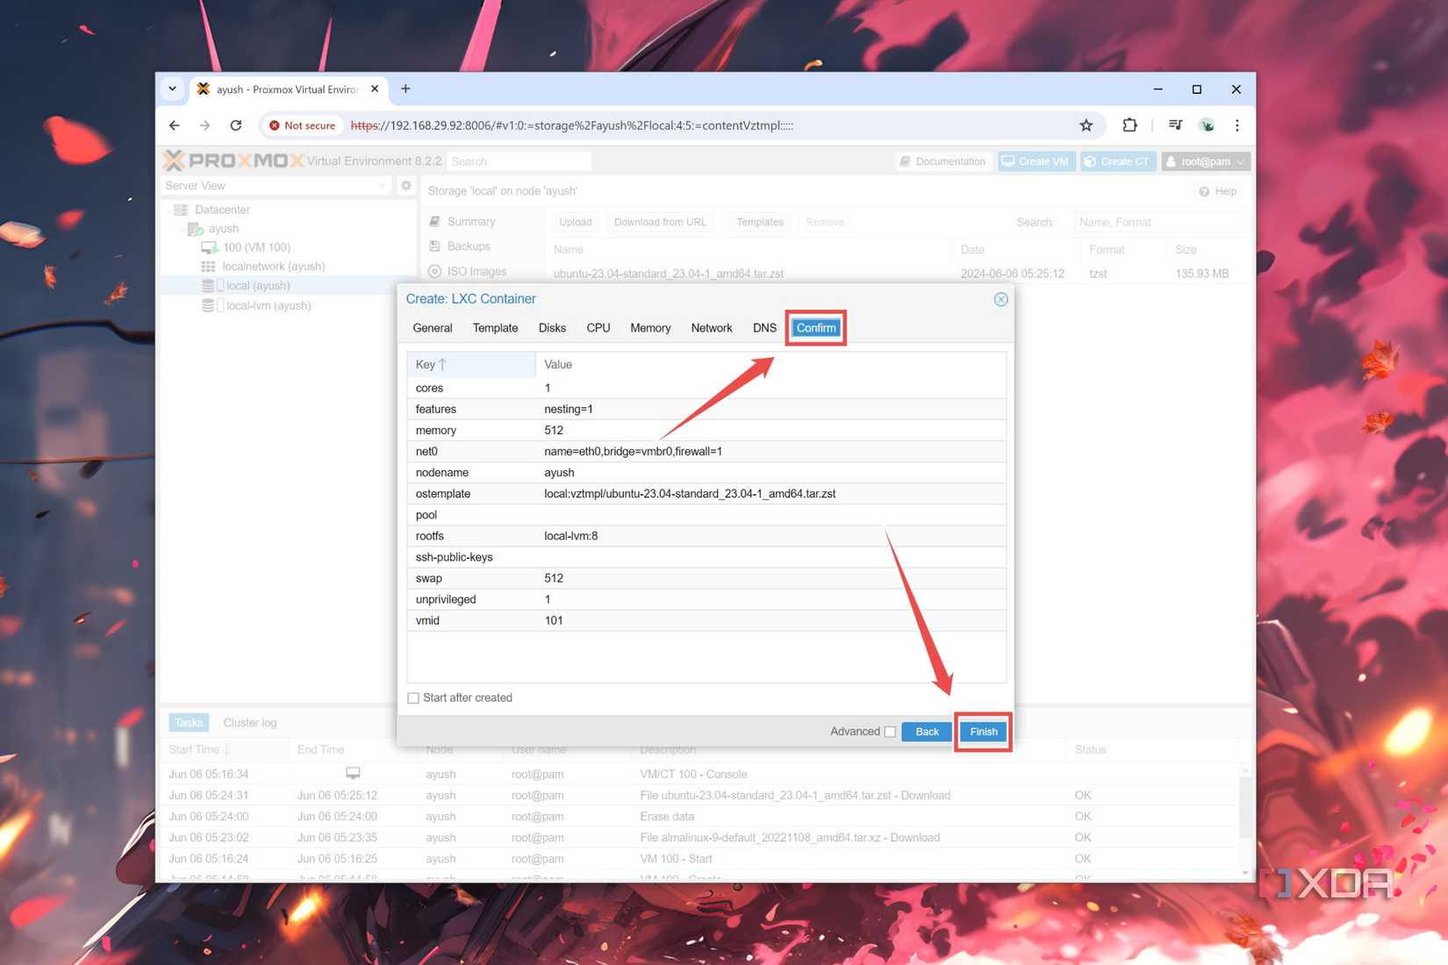1448x965 pixels.
Task: Open the gear icon beside Server View
Action: tap(405, 185)
